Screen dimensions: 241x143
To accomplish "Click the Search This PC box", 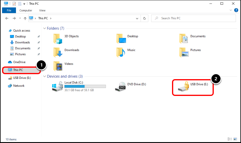I will click(194, 18).
